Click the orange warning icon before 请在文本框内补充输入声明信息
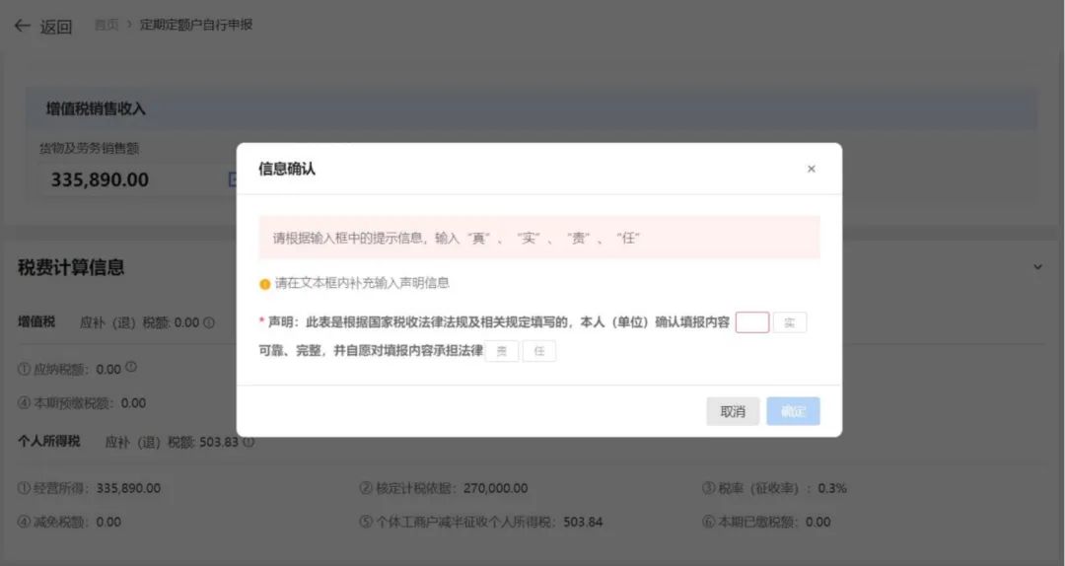Screen dimensions: 1065x566 coord(264,284)
